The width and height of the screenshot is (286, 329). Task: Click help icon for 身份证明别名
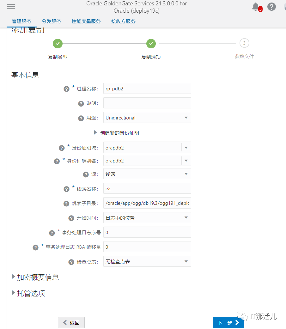click(x=57, y=161)
